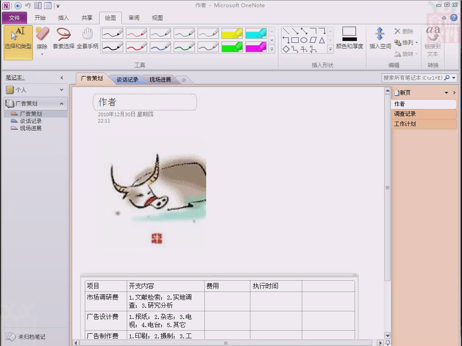Show the next row of the pen gallery
Screen dimensions: 462x346
[272, 40]
